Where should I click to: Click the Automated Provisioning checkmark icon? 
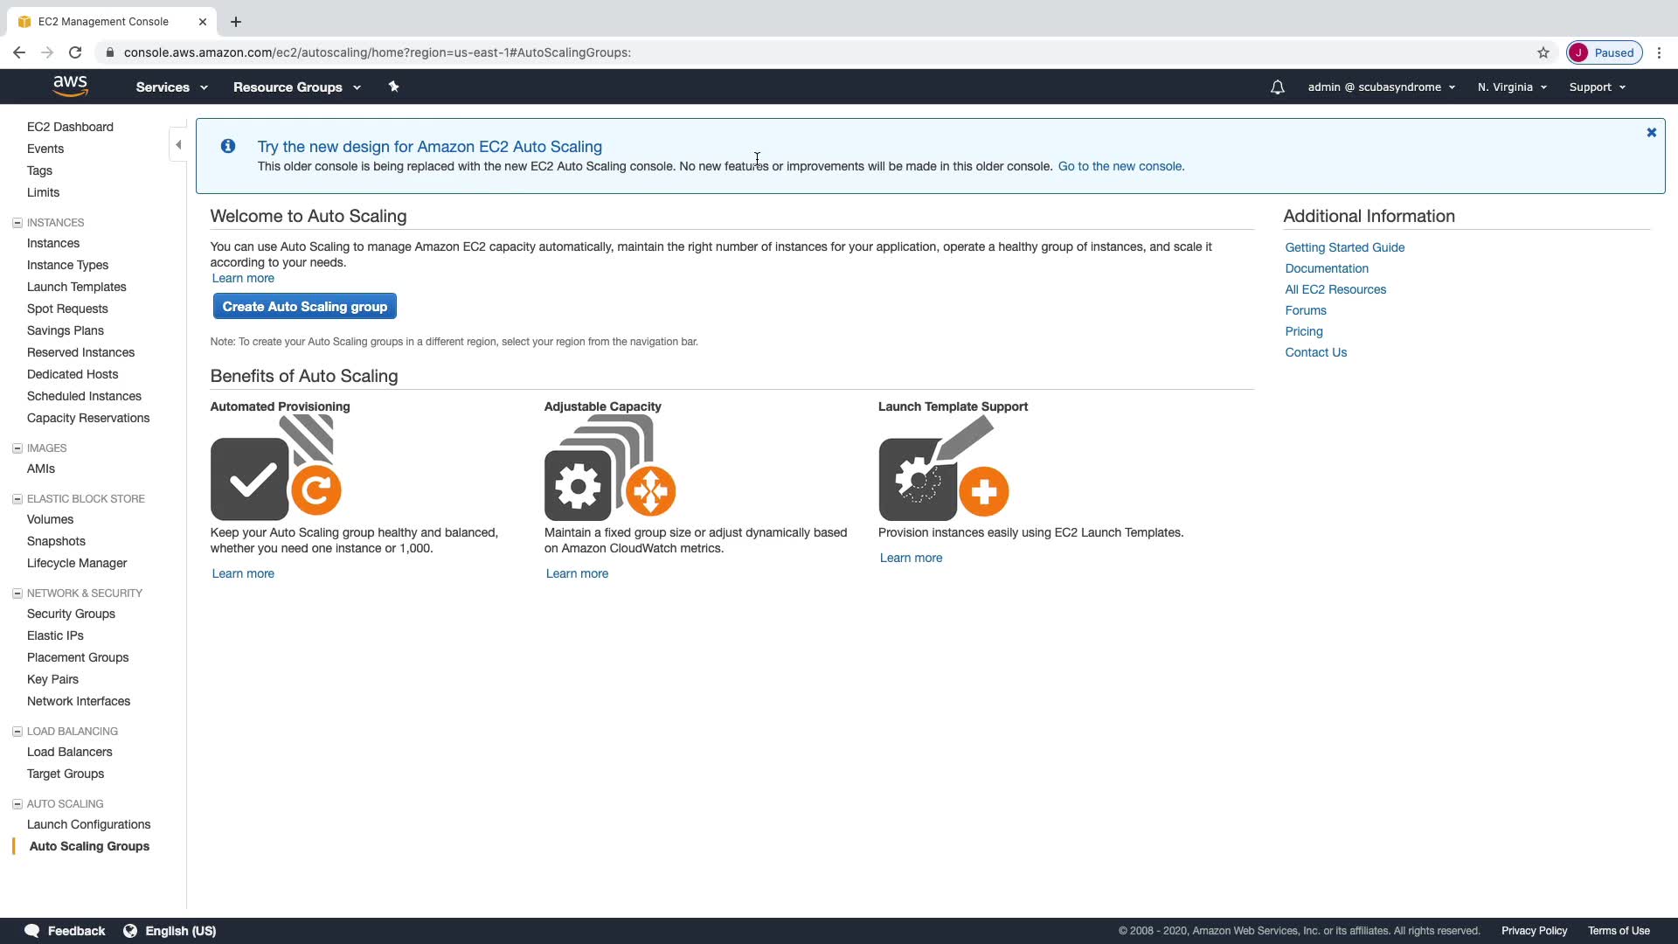pos(250,479)
